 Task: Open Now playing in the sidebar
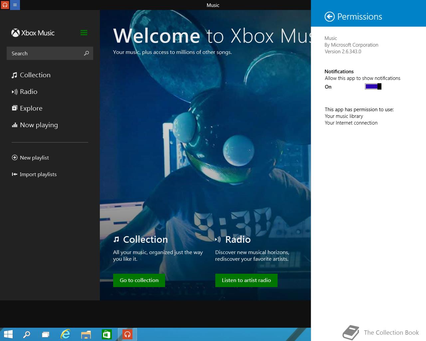pyautogui.click(x=35, y=125)
